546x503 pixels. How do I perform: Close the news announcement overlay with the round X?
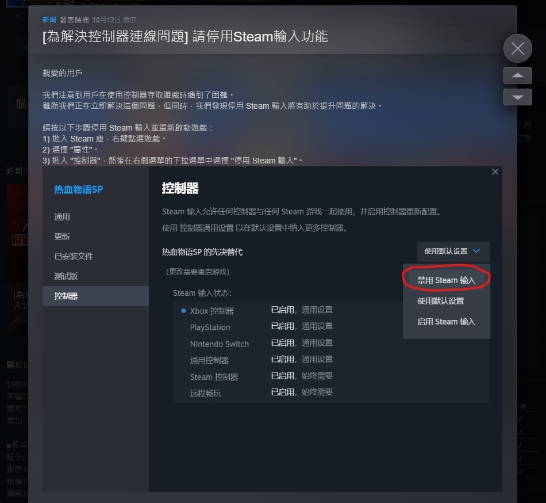point(517,48)
